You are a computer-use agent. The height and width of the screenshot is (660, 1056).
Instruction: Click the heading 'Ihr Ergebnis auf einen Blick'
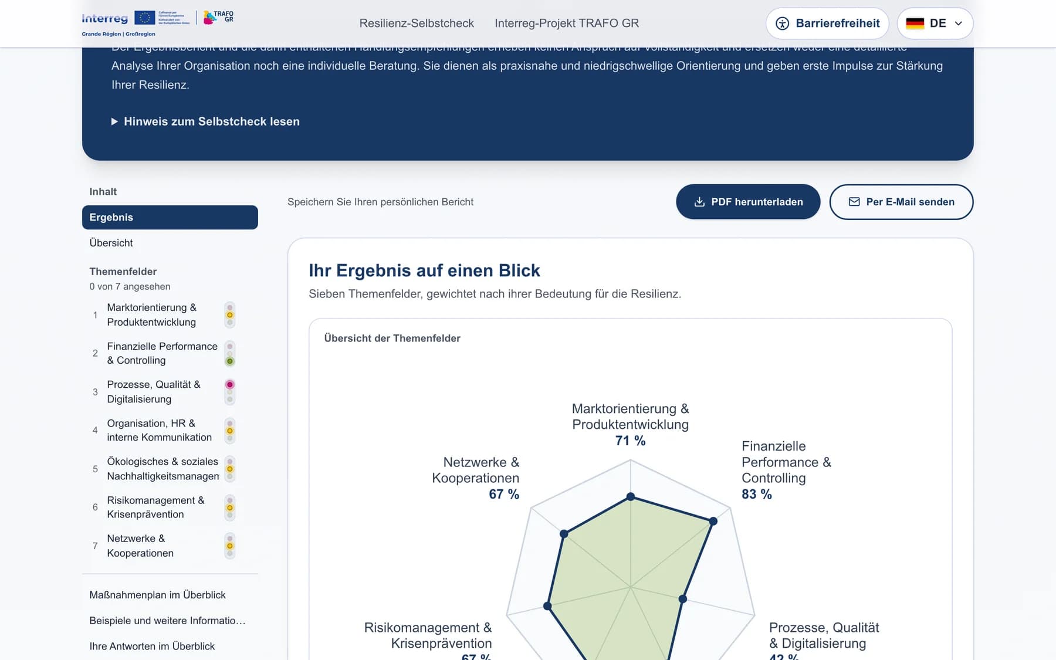(x=424, y=270)
